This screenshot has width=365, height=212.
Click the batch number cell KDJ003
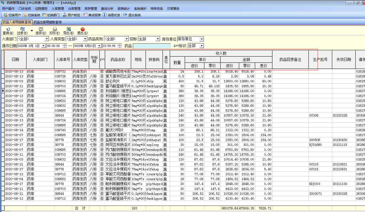click(320, 184)
